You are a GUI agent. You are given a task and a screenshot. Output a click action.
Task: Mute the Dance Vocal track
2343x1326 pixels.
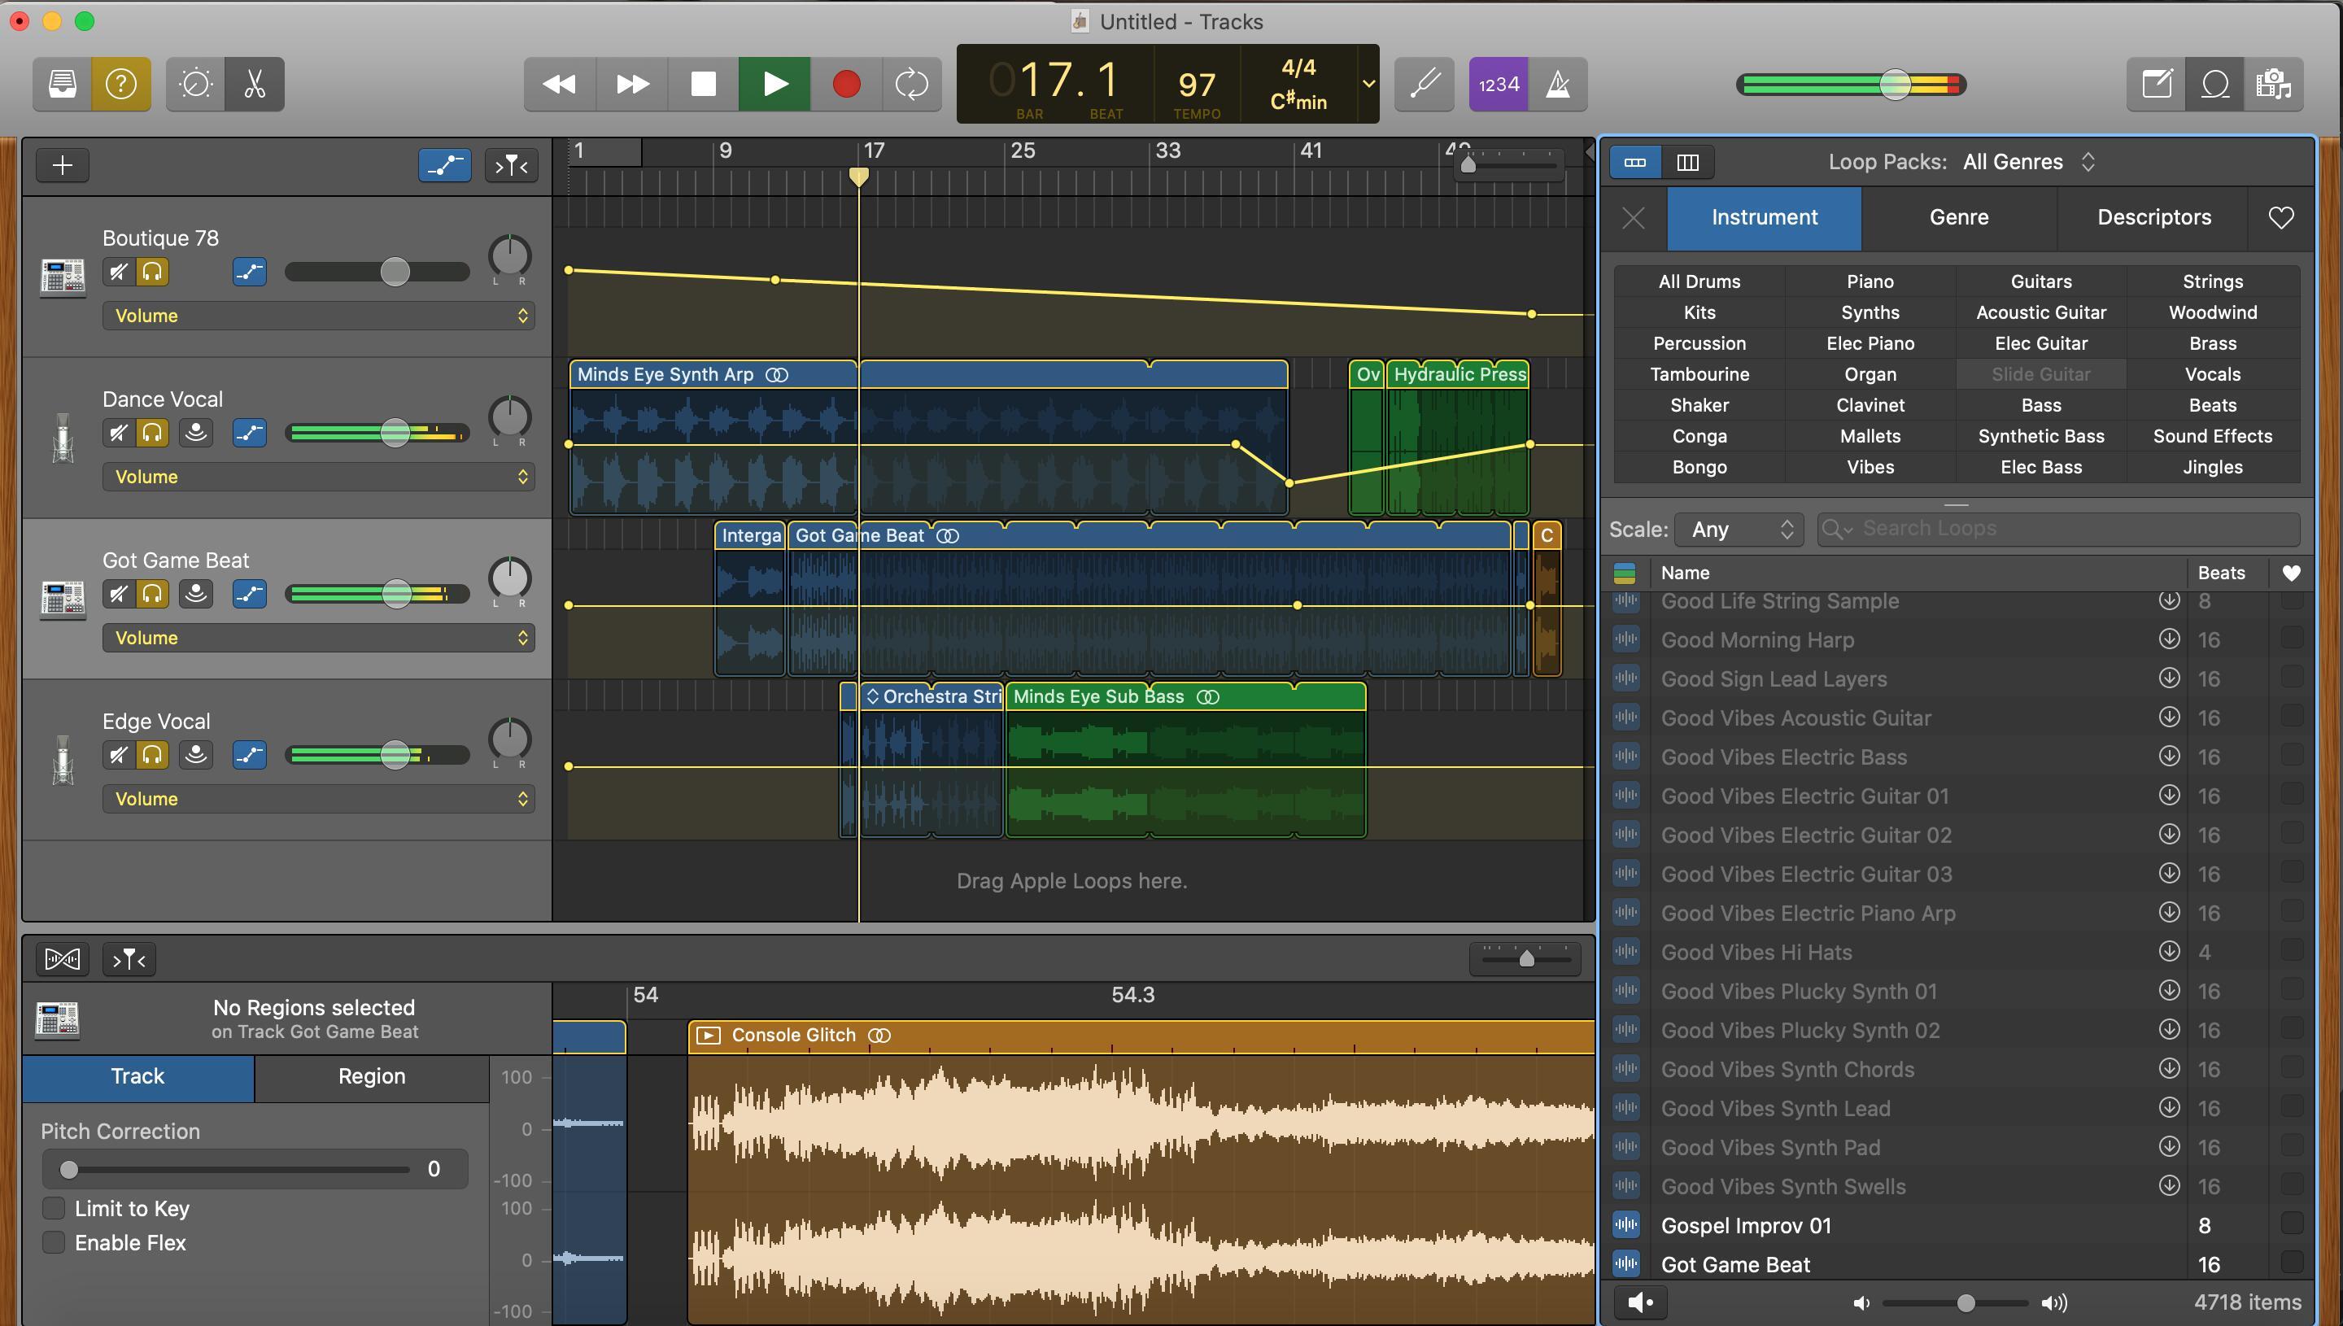coord(119,433)
